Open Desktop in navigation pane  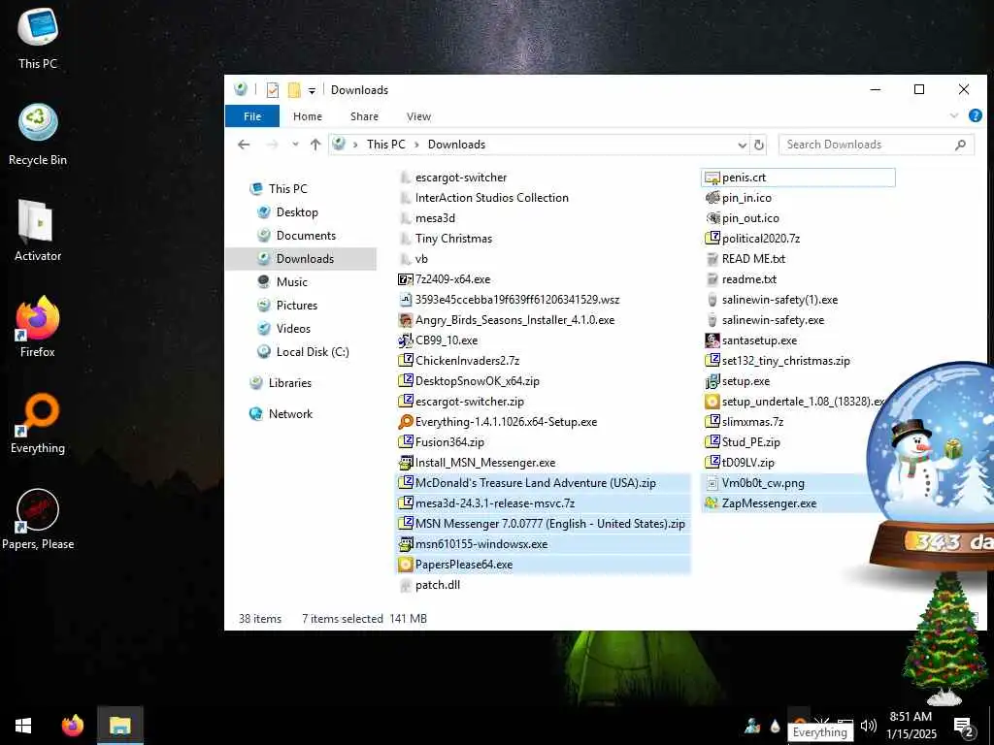pos(297,212)
